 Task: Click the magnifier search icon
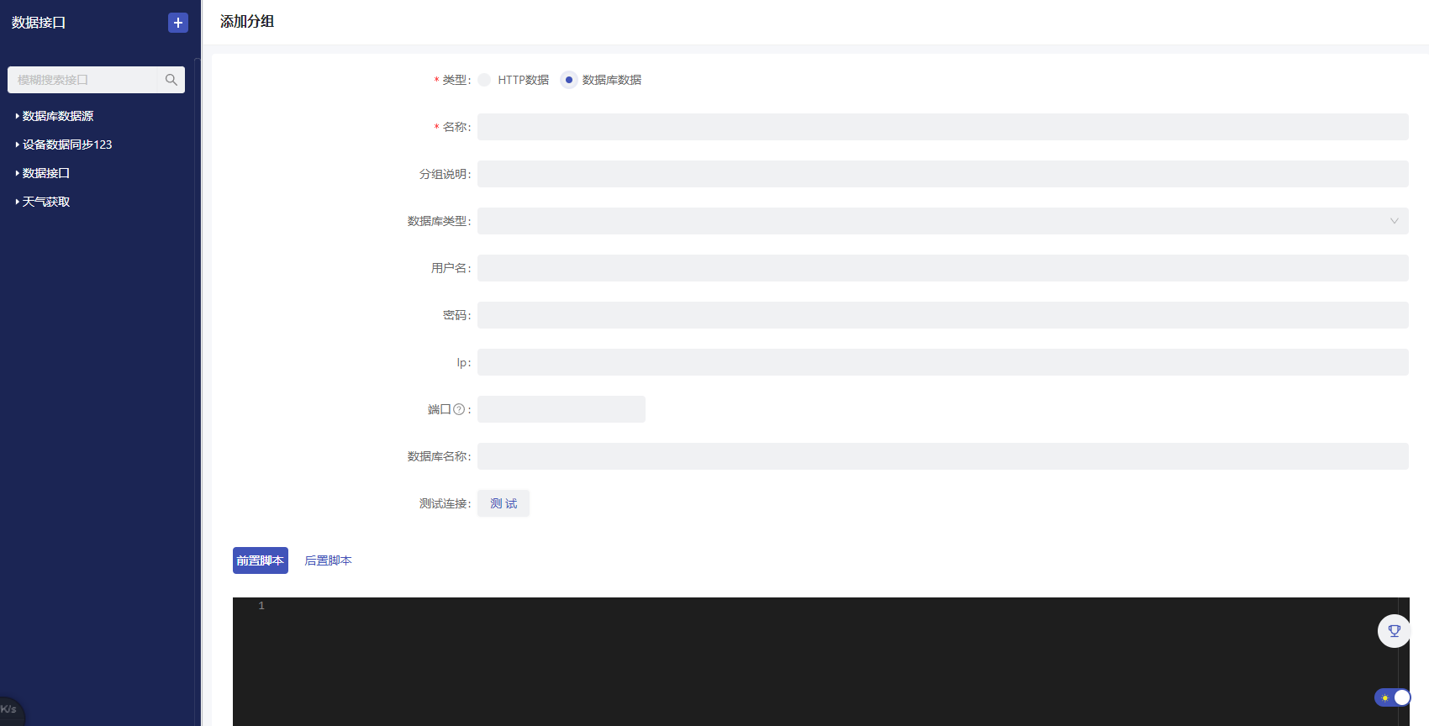[171, 80]
